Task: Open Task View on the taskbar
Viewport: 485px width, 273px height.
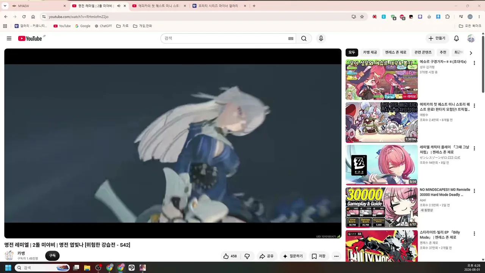Action: (x=76, y=268)
